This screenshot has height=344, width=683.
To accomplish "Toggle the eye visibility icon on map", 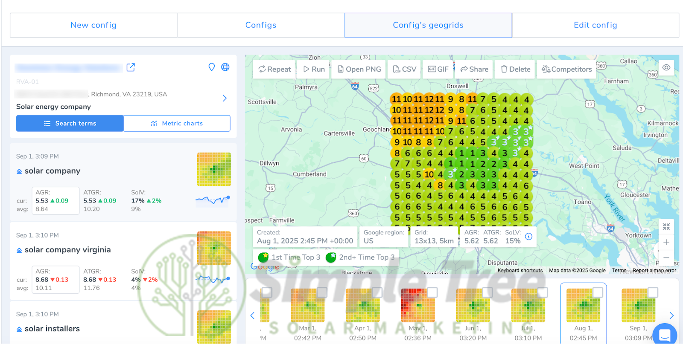I will [666, 67].
